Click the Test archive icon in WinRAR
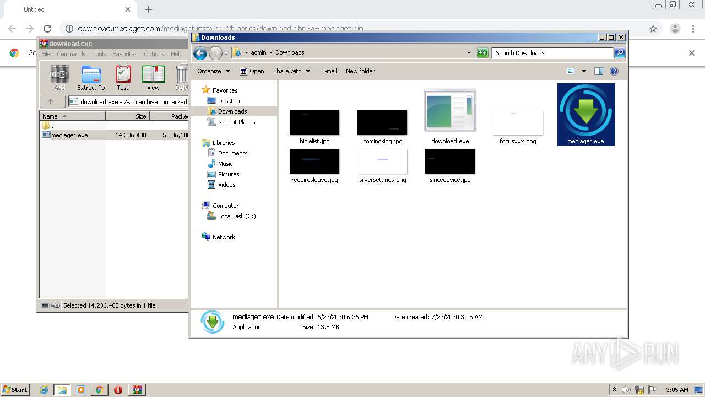This screenshot has width=705, height=397. pos(123,78)
